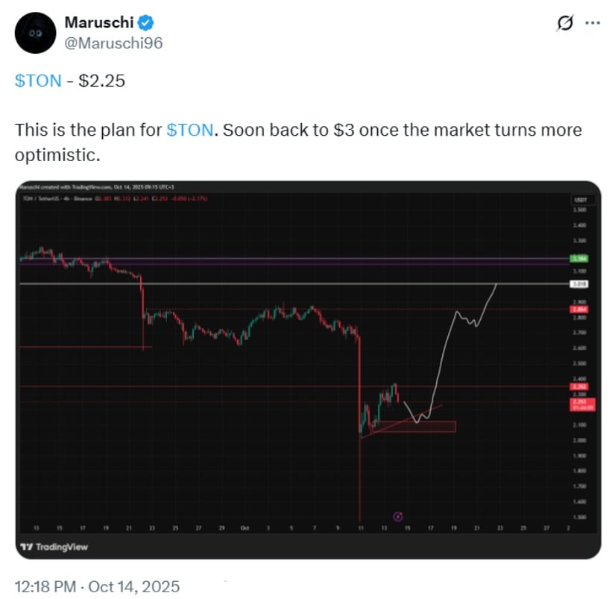This screenshot has height=599, width=615.
Task: Click the white 3.018 price label
Action: pos(578,284)
